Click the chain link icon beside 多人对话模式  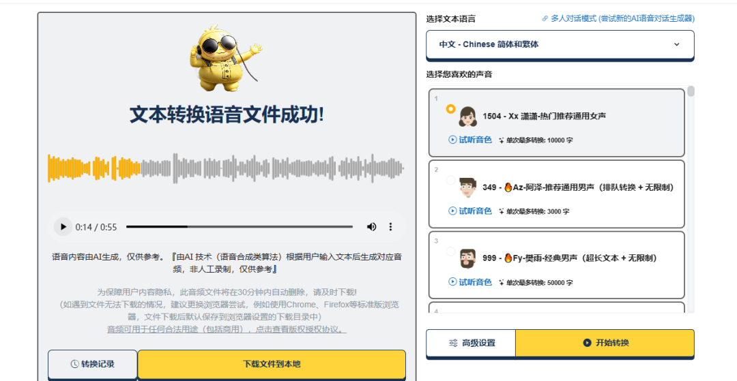coord(545,18)
